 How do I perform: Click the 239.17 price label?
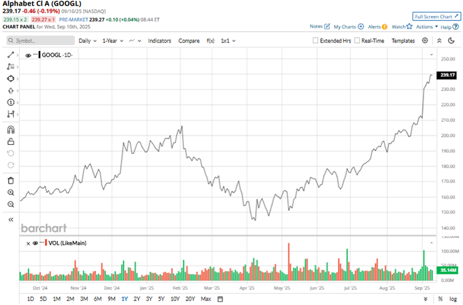click(448, 75)
